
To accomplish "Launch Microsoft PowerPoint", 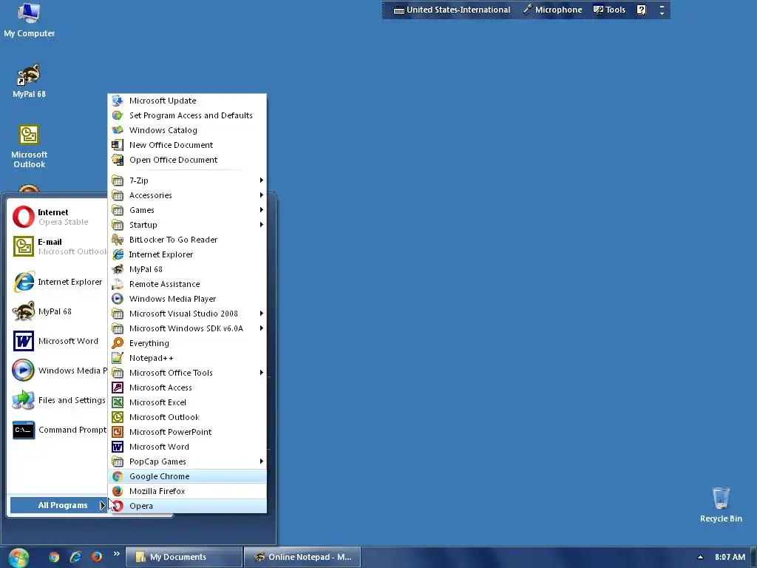I will [x=187, y=432].
